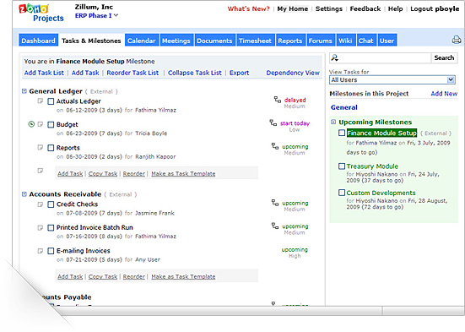Click Copy Task under General Ledger

(x=103, y=174)
